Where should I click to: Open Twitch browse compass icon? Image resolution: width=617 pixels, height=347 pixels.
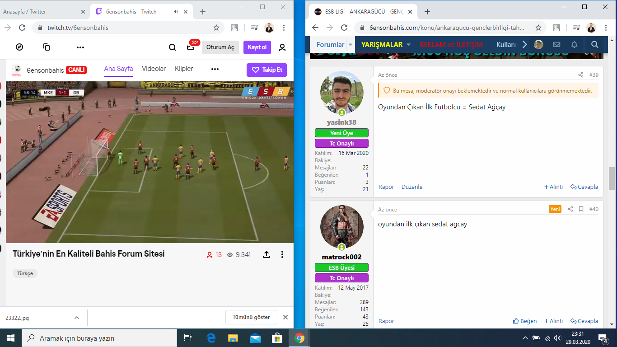(x=19, y=47)
